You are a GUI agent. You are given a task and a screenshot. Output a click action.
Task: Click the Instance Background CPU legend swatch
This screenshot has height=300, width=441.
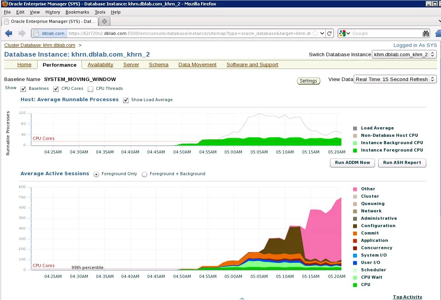(x=355, y=143)
